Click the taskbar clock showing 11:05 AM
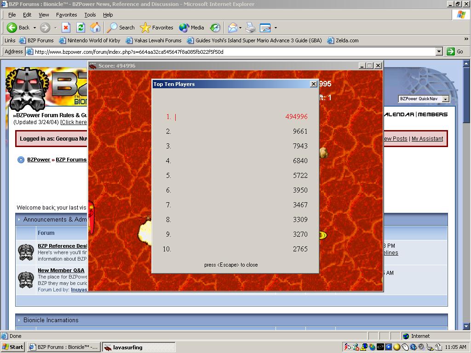The image size is (471, 353). point(455,347)
